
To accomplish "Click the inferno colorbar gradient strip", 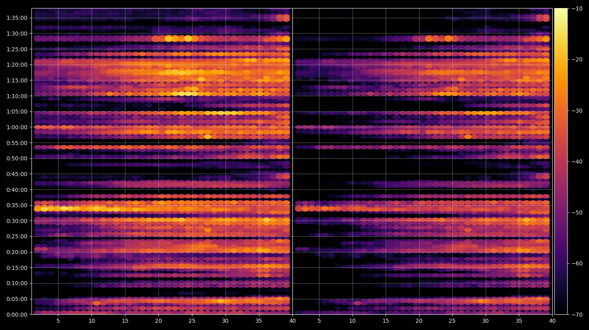I will click(561, 162).
